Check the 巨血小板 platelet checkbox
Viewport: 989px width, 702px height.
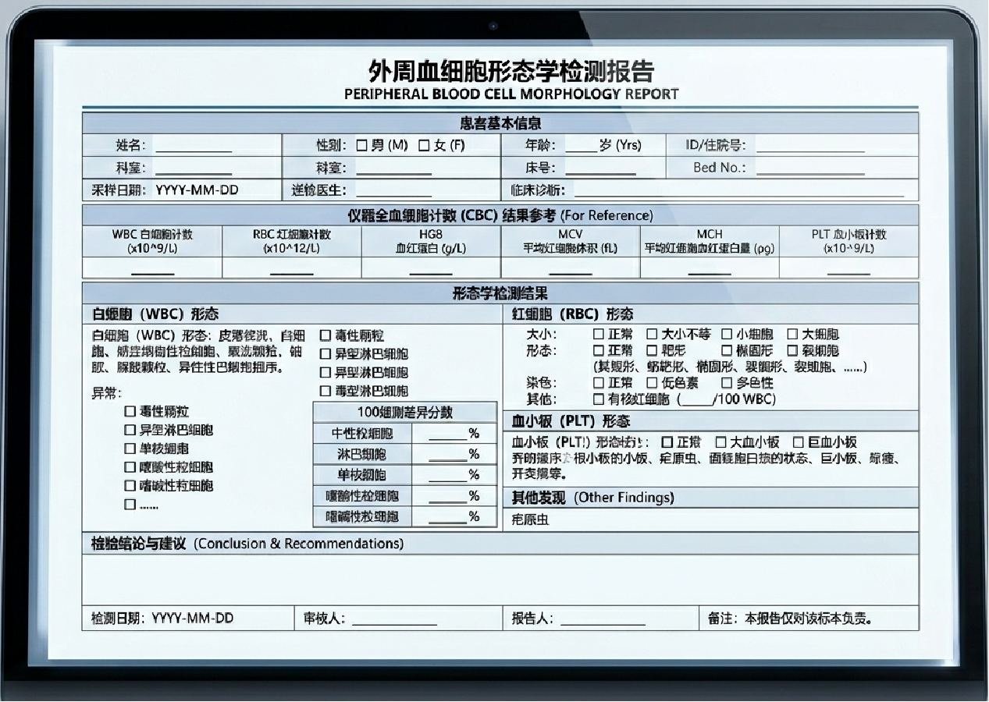click(x=799, y=441)
